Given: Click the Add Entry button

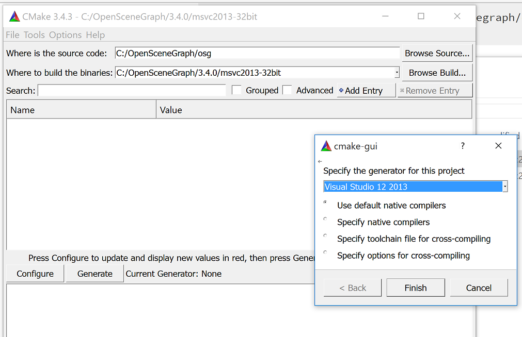Looking at the screenshot, I should tap(366, 90).
